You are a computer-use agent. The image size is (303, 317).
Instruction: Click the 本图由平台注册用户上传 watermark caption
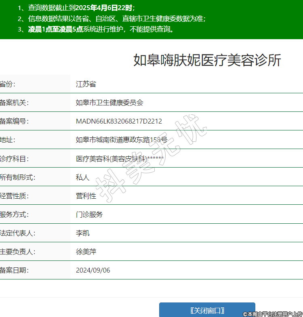pos(272,313)
